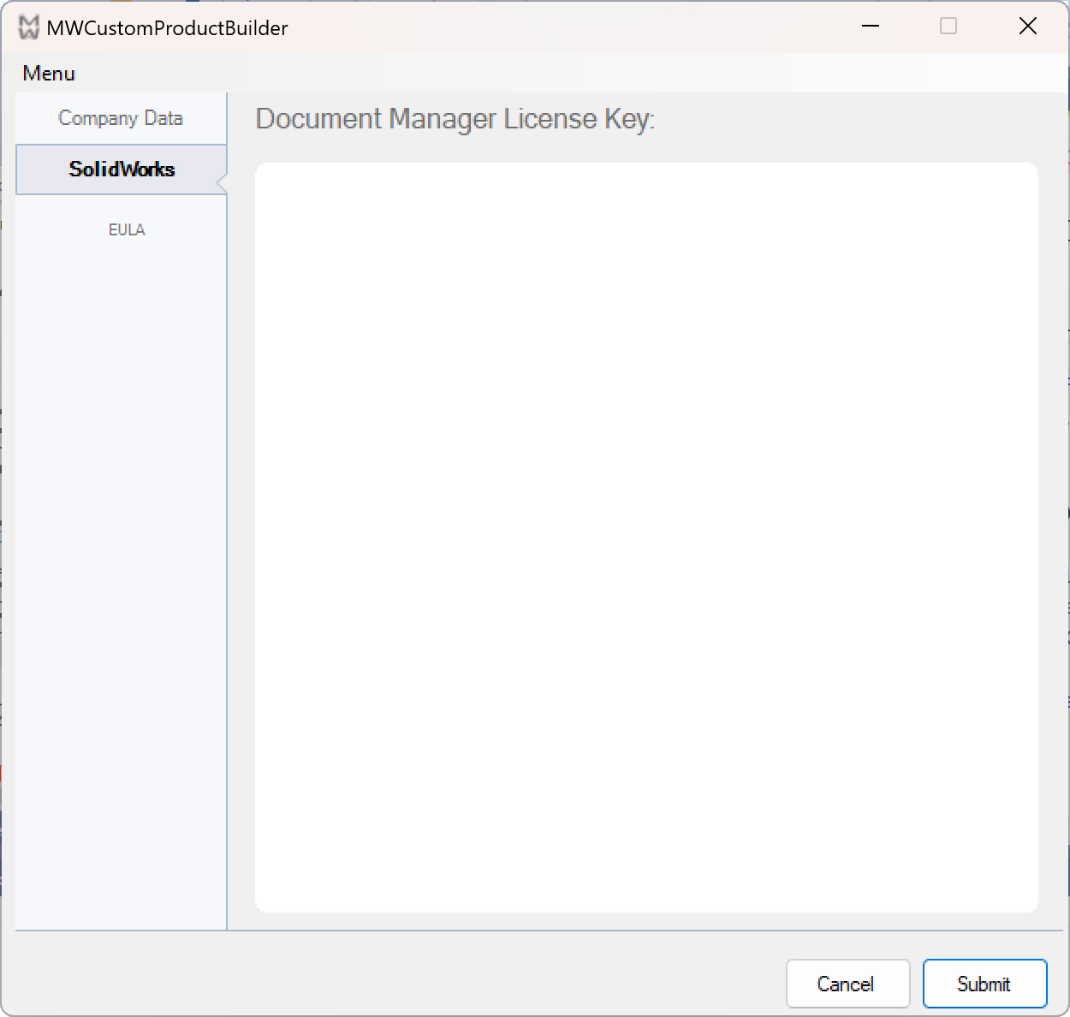Switch to the Company Data tab
The height and width of the screenshot is (1017, 1070).
(x=121, y=118)
